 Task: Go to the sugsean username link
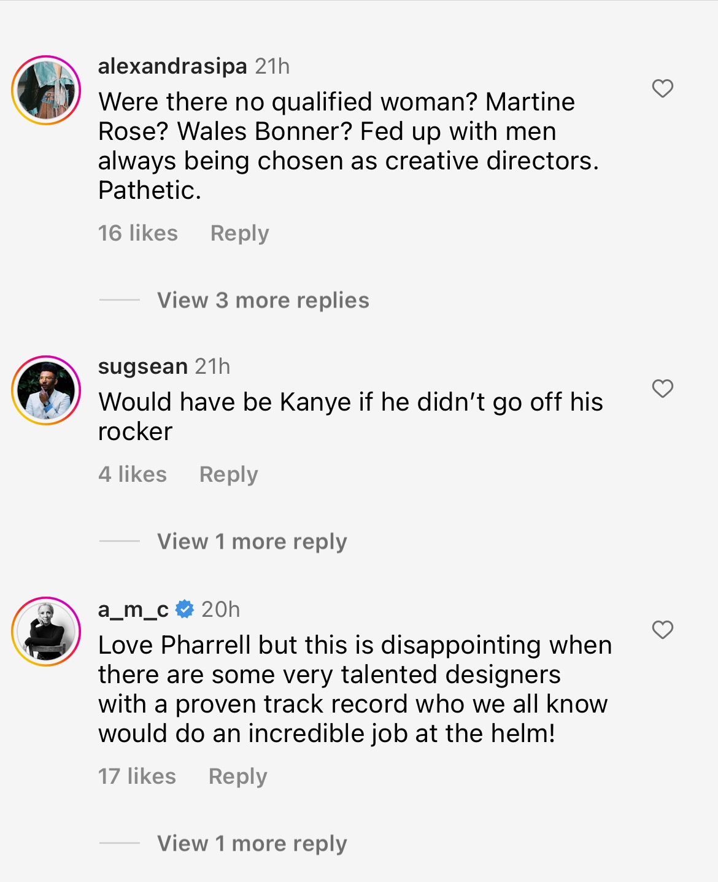coord(143,366)
